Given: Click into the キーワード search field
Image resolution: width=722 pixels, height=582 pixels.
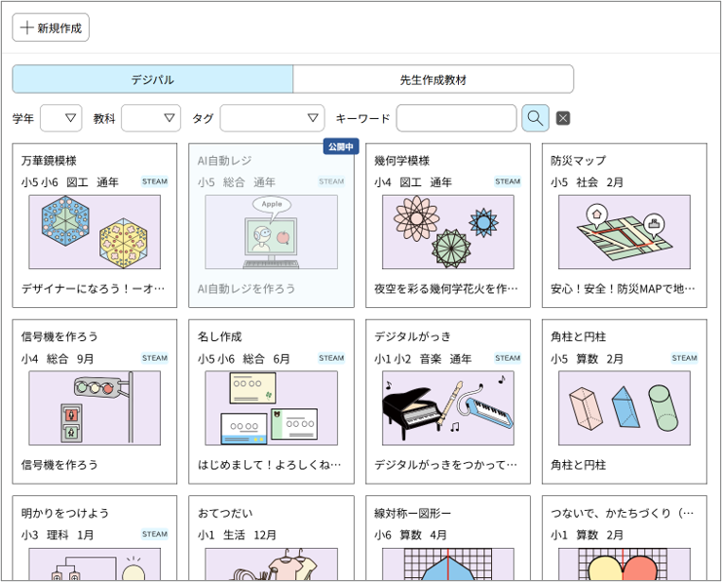Looking at the screenshot, I should click(456, 118).
